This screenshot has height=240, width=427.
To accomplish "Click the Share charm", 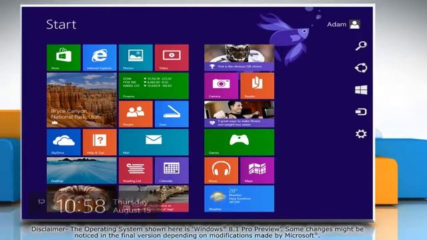I will click(361, 68).
